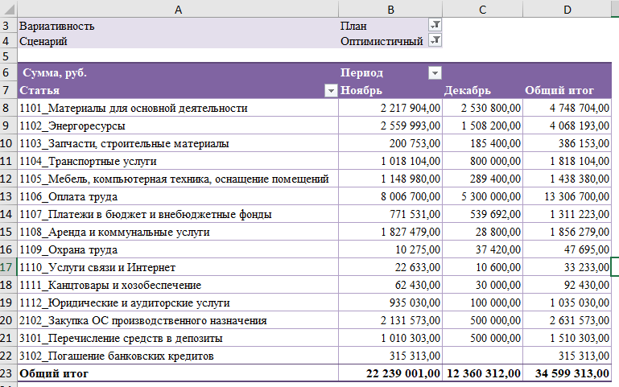This screenshot has width=619, height=387.
Task: Click the Ноябрь column label
Action: pos(361,91)
